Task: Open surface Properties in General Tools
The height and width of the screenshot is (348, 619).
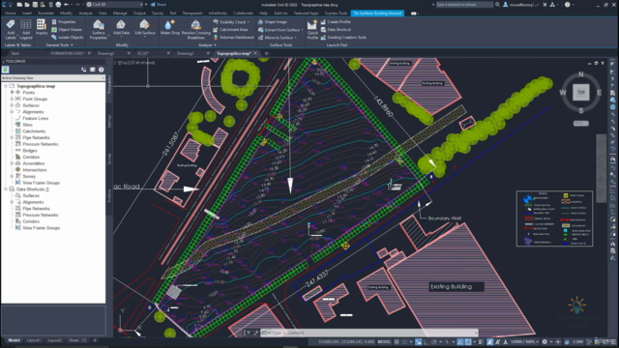Action: (64, 21)
